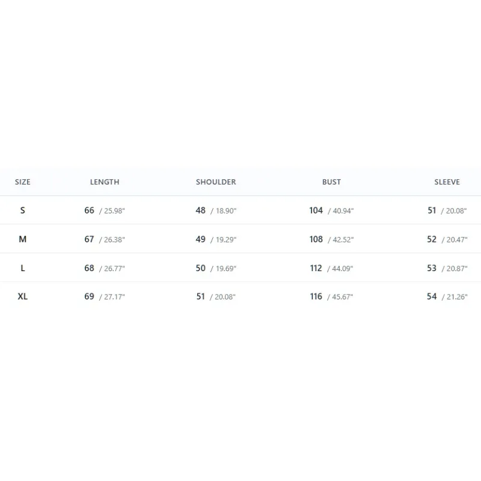Select the L size row label
The height and width of the screenshot is (481, 481).
[23, 268]
